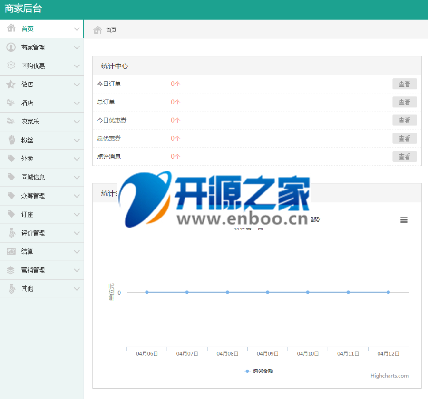Open the 结算 menu label
The image size is (428, 399).
27,251
